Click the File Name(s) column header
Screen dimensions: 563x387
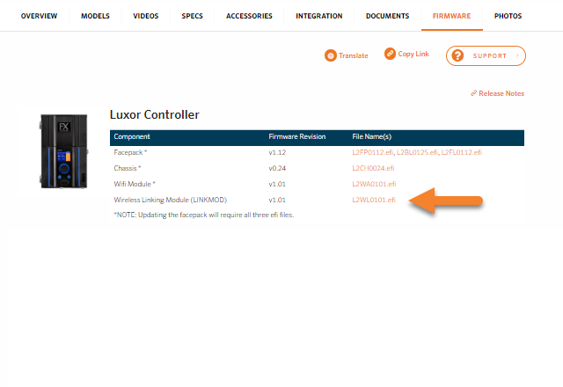[x=371, y=137]
